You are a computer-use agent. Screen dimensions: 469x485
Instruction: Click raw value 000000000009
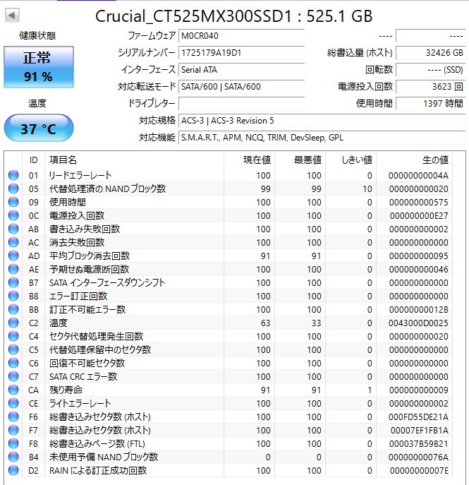tap(419, 390)
